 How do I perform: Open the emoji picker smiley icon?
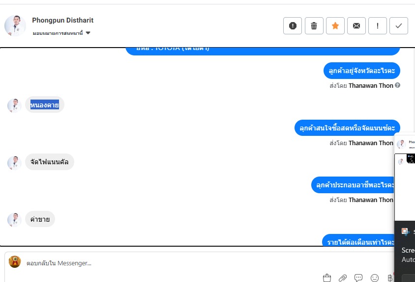pos(375,278)
